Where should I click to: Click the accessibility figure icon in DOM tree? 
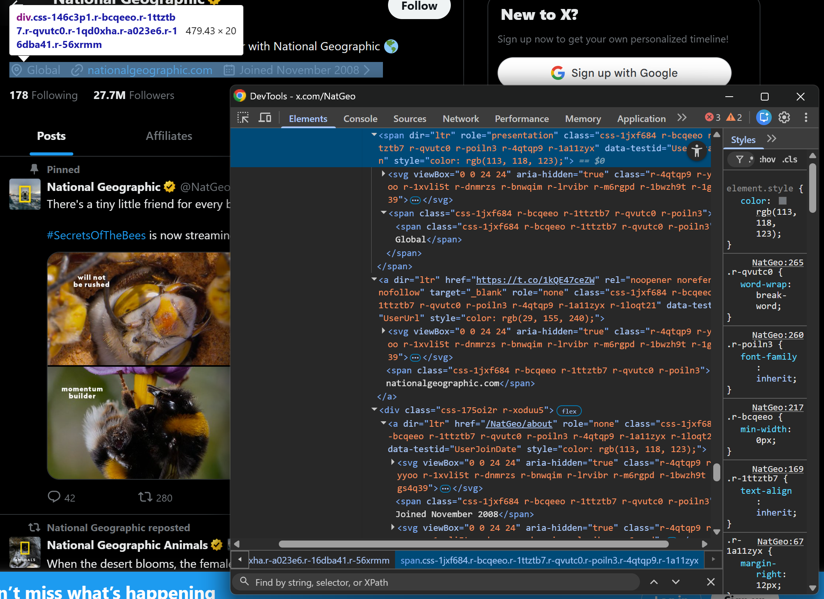[697, 151]
